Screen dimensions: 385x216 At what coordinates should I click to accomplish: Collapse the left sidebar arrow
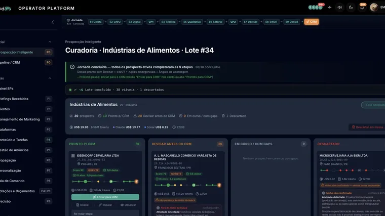click(x=53, y=22)
